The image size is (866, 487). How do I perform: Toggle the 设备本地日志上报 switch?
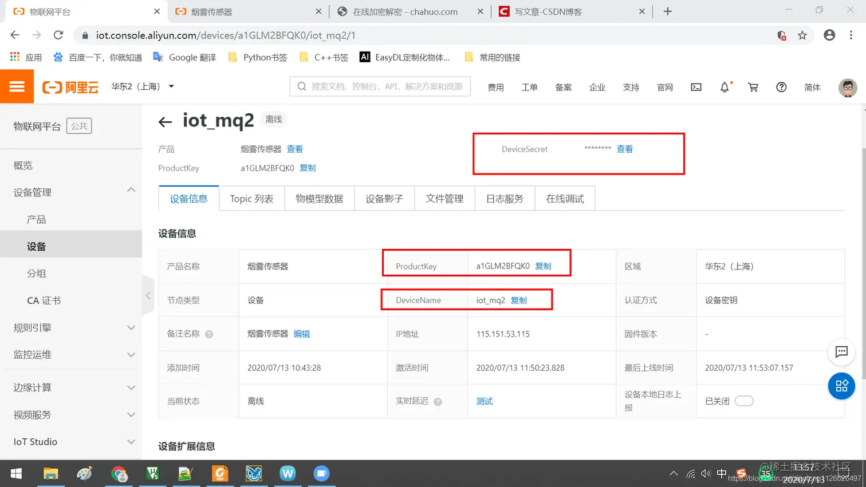(x=744, y=401)
